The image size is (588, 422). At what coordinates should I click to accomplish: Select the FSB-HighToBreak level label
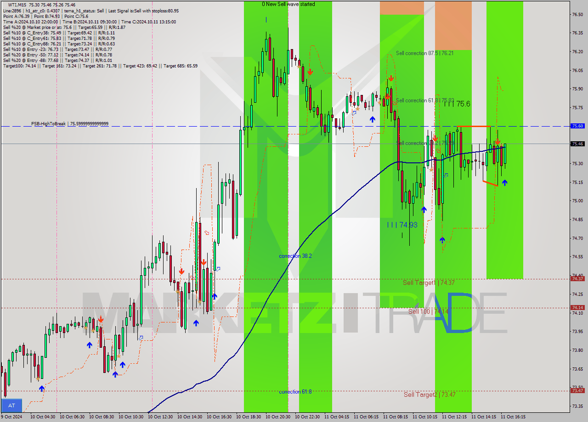70,124
